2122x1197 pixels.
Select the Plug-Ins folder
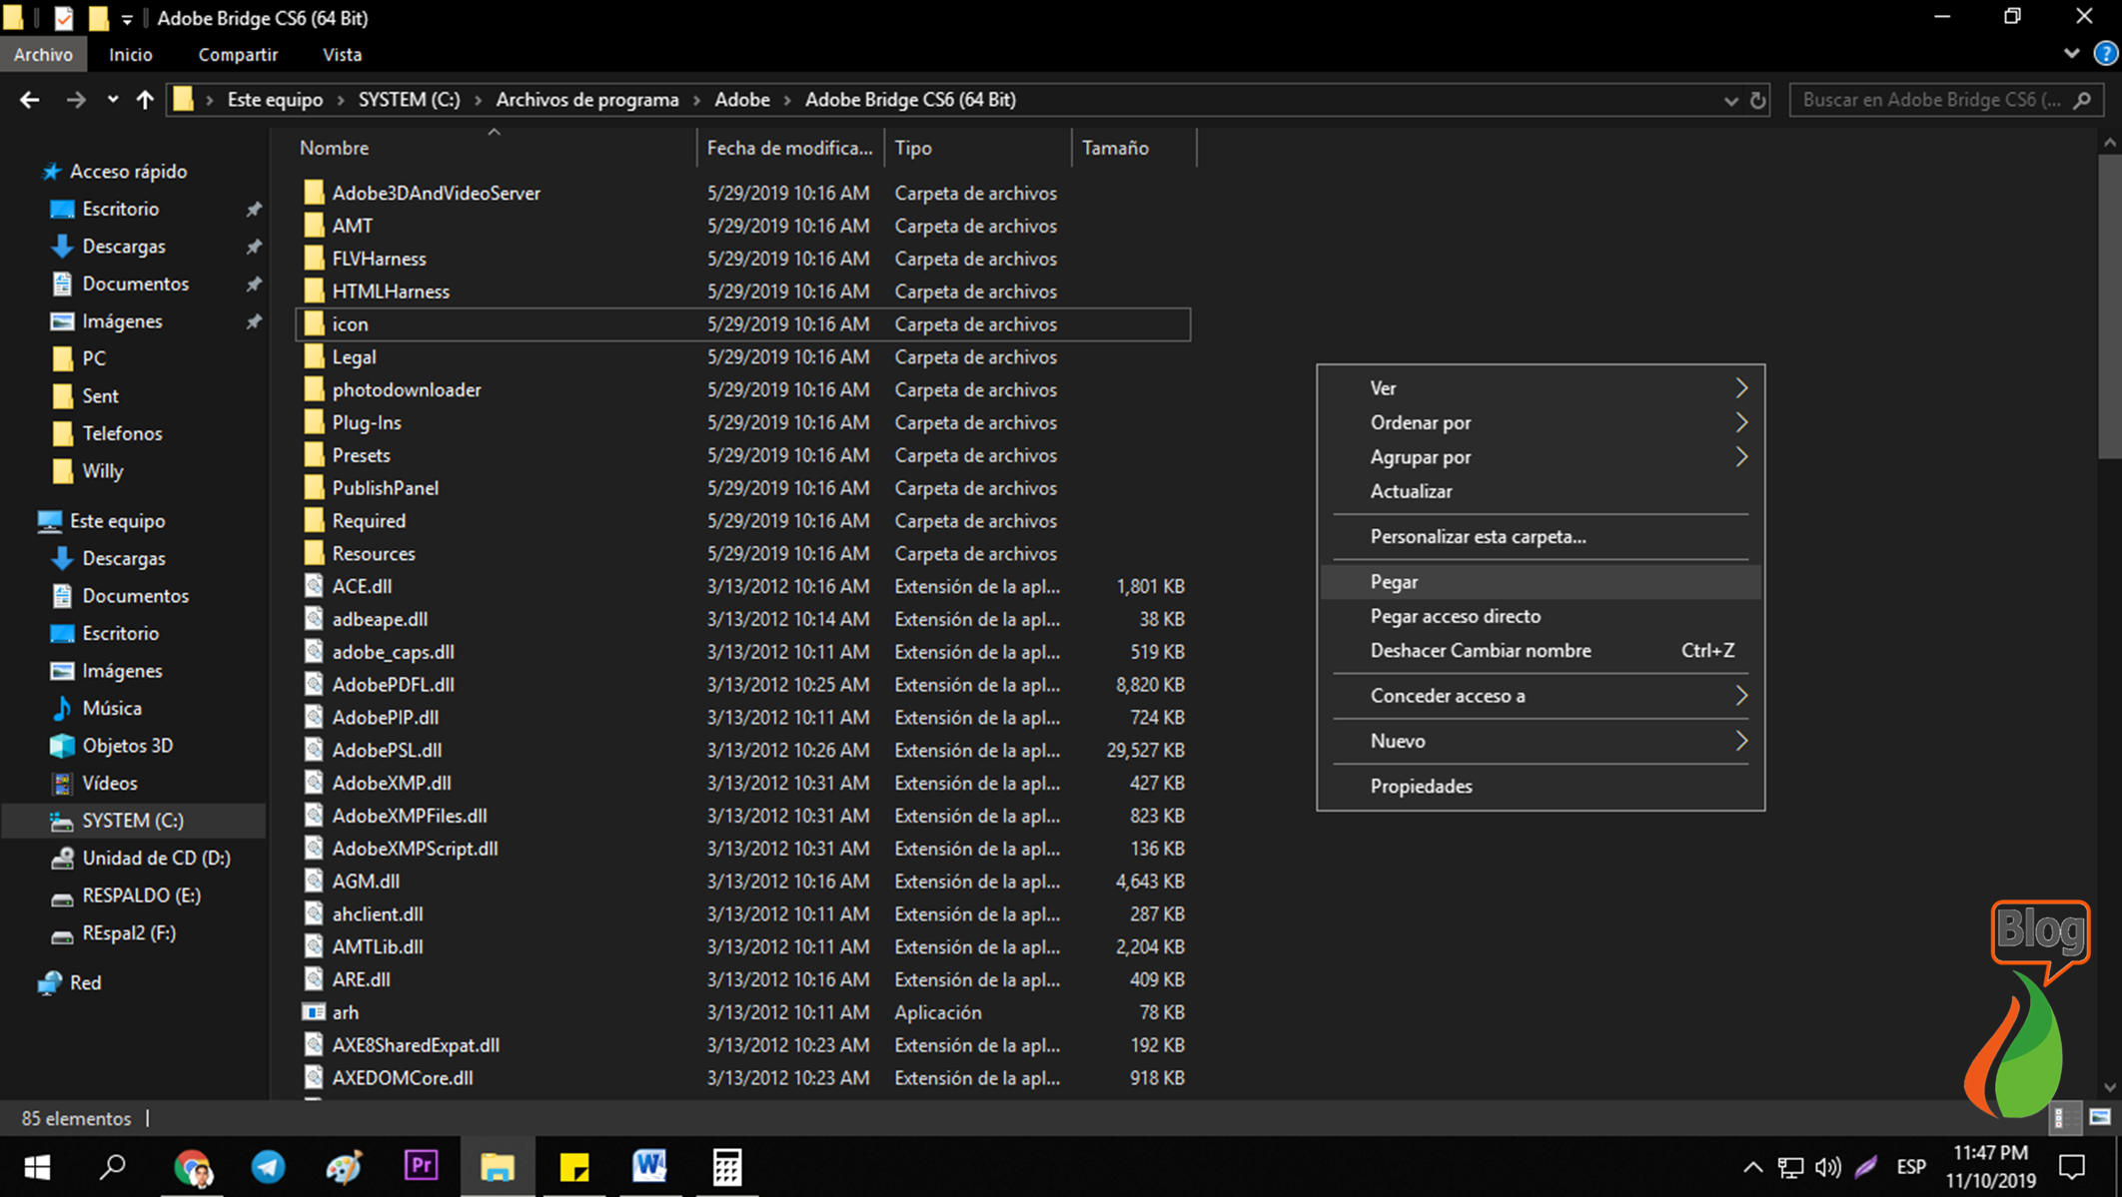tap(743, 422)
